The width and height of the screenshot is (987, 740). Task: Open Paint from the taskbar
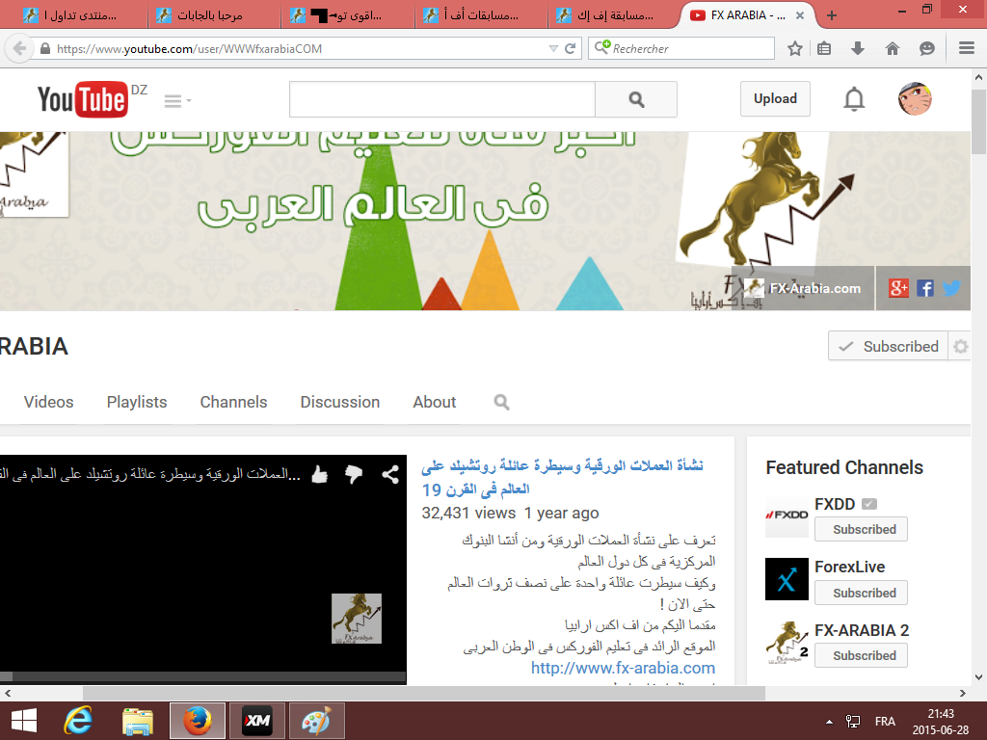316,721
